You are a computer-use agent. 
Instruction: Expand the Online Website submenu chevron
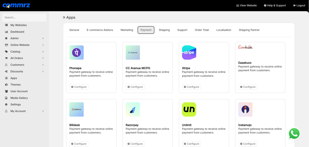tap(43, 45)
